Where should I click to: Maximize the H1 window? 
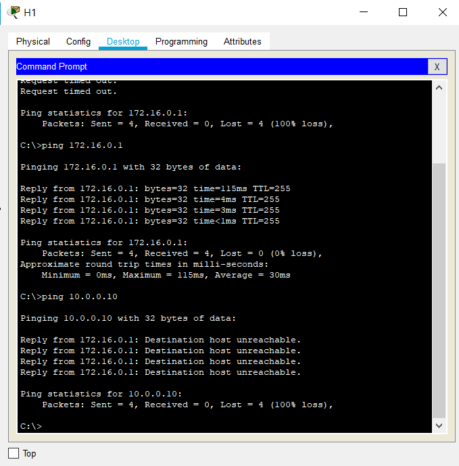pyautogui.click(x=403, y=12)
